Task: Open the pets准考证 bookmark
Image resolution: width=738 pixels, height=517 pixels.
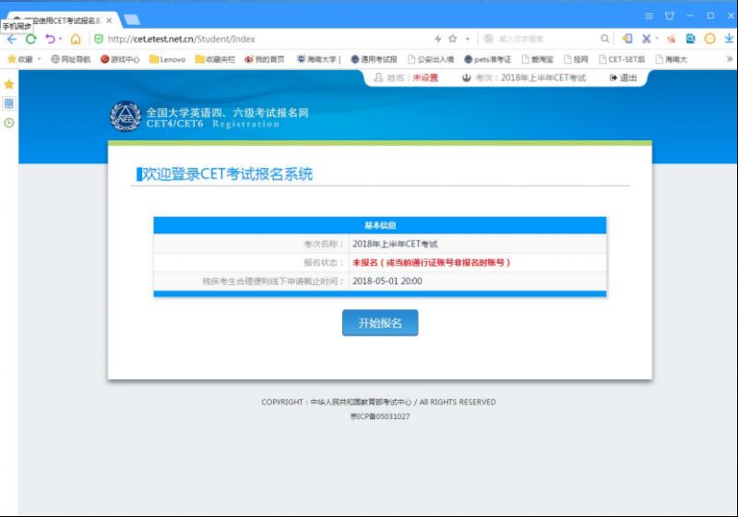Action: (x=487, y=59)
